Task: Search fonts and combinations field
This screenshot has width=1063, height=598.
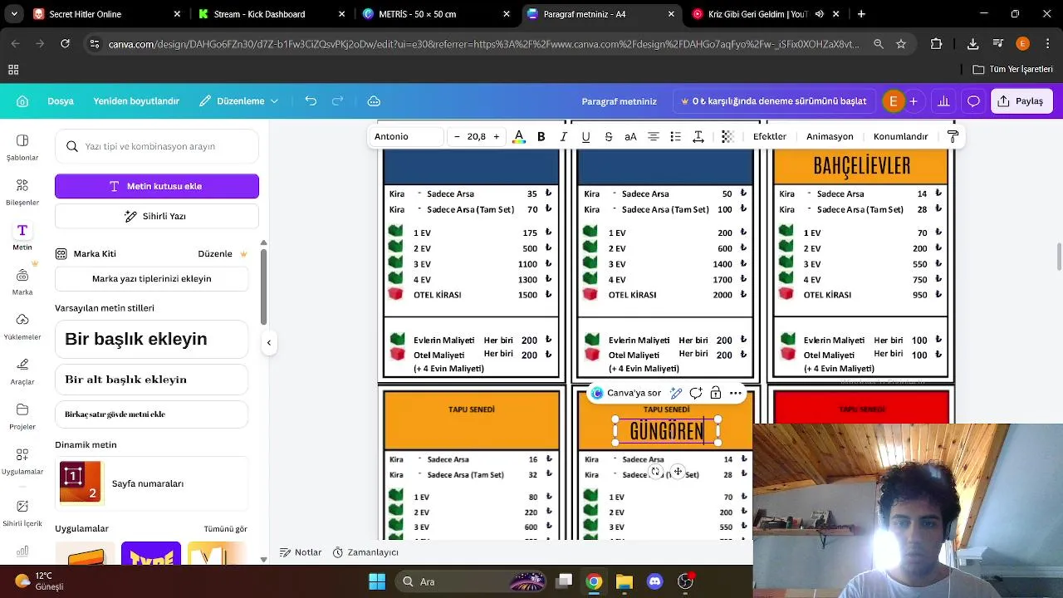Action: click(x=157, y=146)
